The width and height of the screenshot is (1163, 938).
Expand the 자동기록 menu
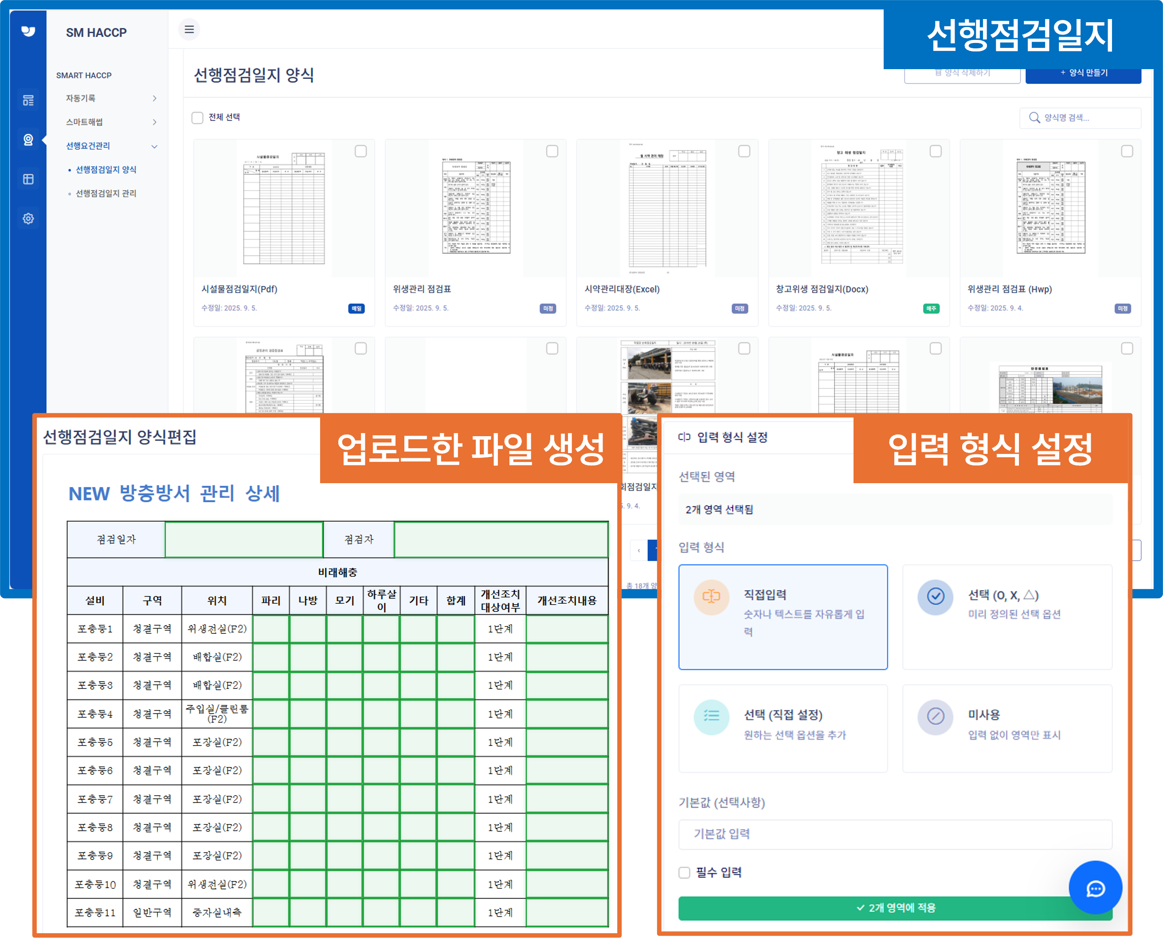coord(111,98)
